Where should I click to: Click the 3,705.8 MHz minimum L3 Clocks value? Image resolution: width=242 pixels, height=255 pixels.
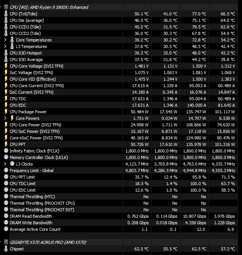pyautogui.click(x=166, y=164)
